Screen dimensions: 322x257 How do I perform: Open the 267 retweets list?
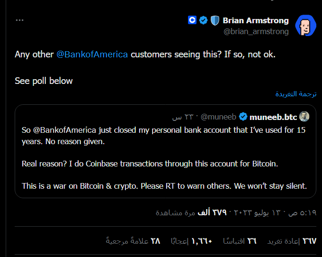coord(292,241)
